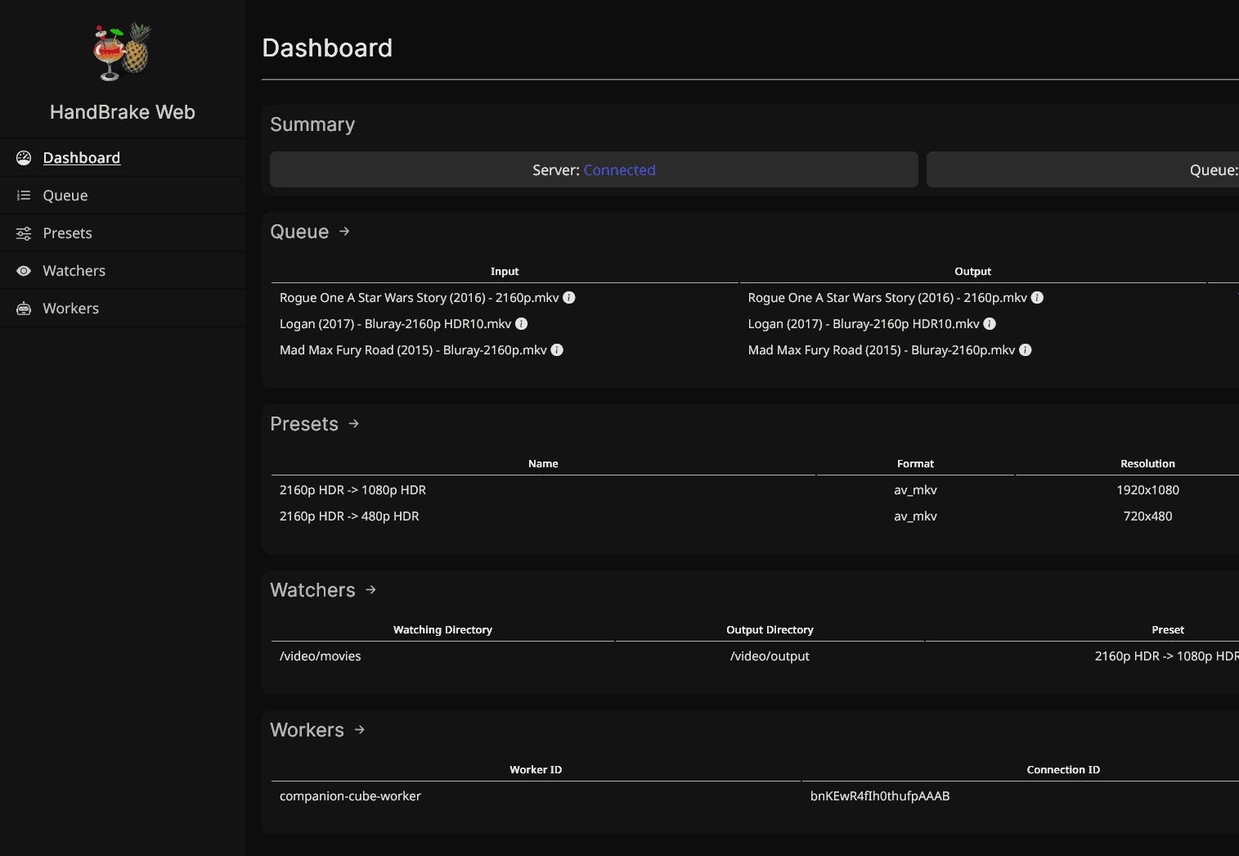Click the Workers section heading link

point(307,730)
